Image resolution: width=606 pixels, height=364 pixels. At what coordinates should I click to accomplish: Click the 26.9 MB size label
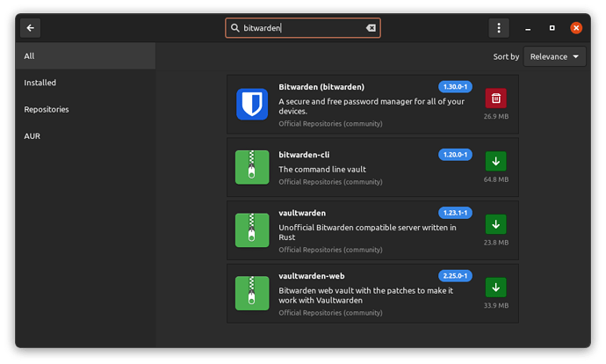(x=496, y=116)
